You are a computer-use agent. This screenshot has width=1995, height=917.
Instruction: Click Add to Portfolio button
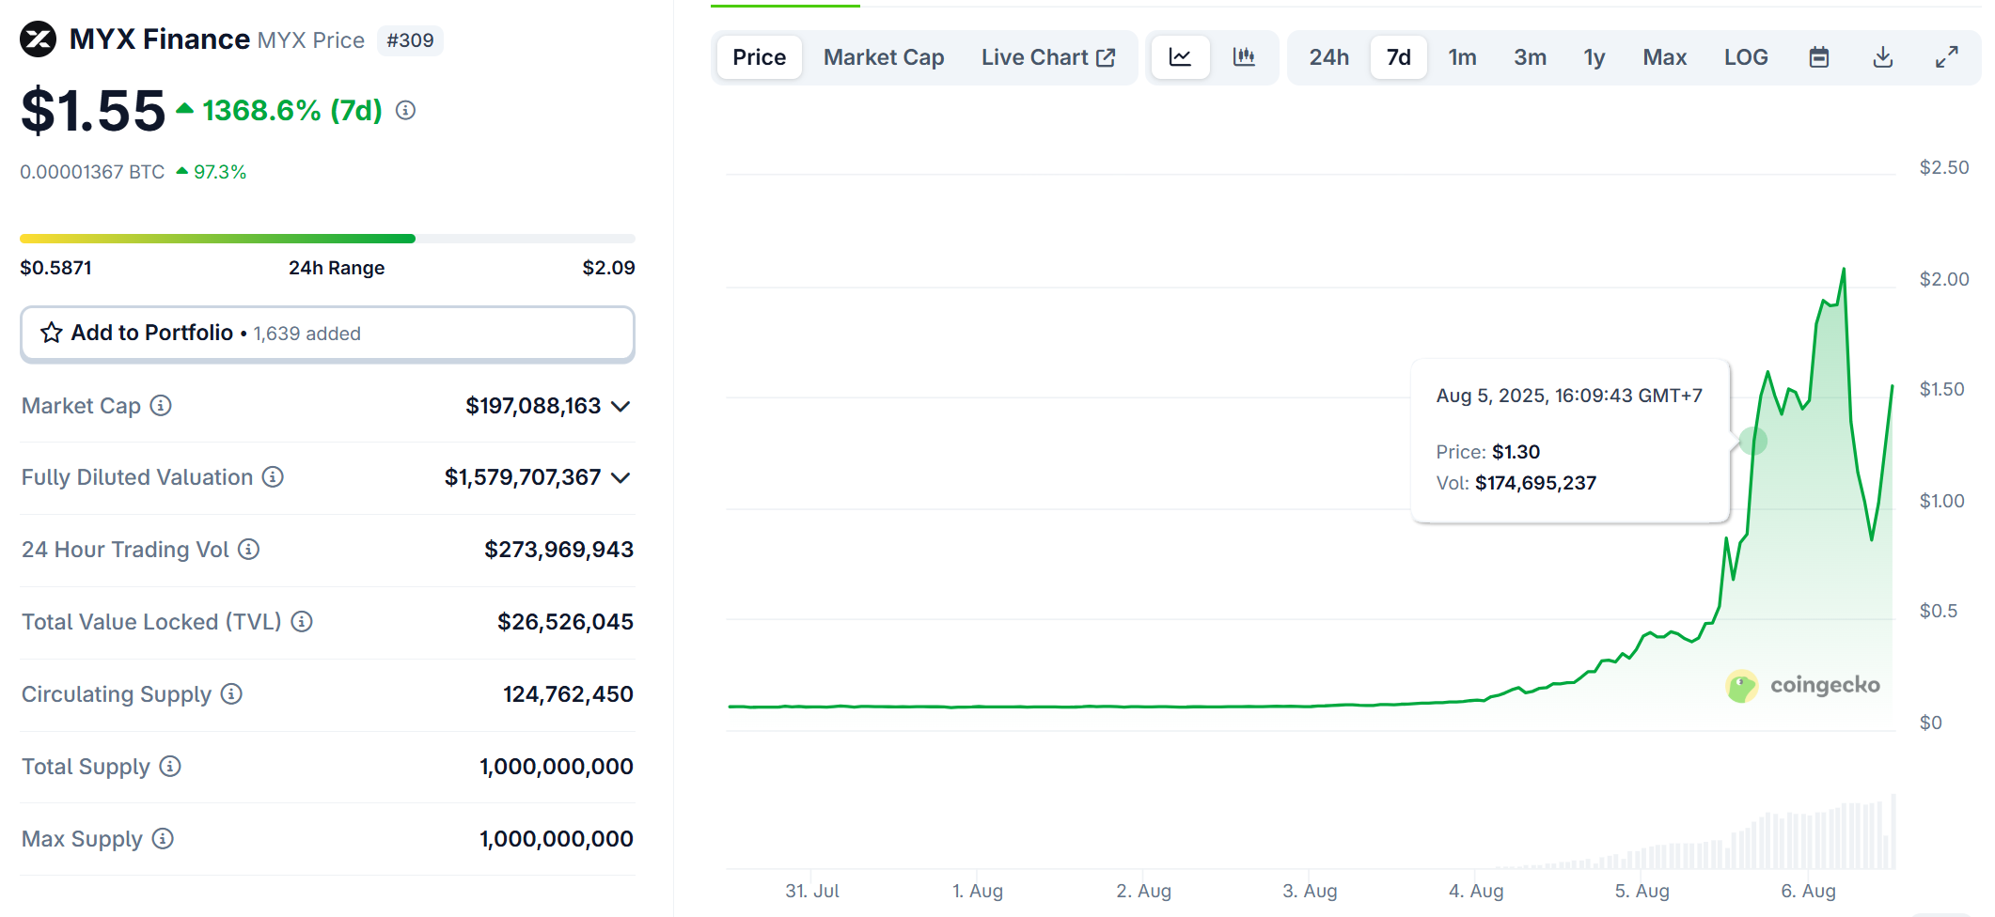click(327, 334)
